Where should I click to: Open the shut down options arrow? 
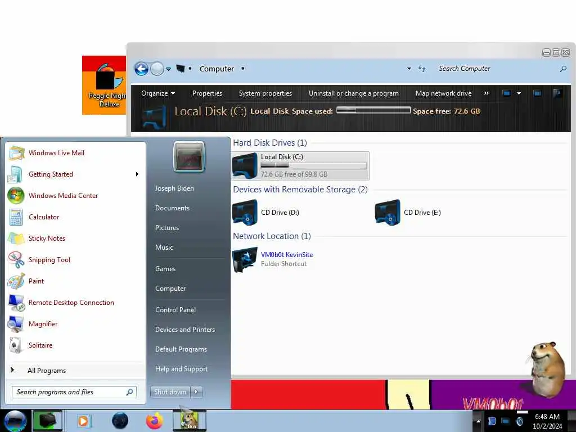coord(196,392)
